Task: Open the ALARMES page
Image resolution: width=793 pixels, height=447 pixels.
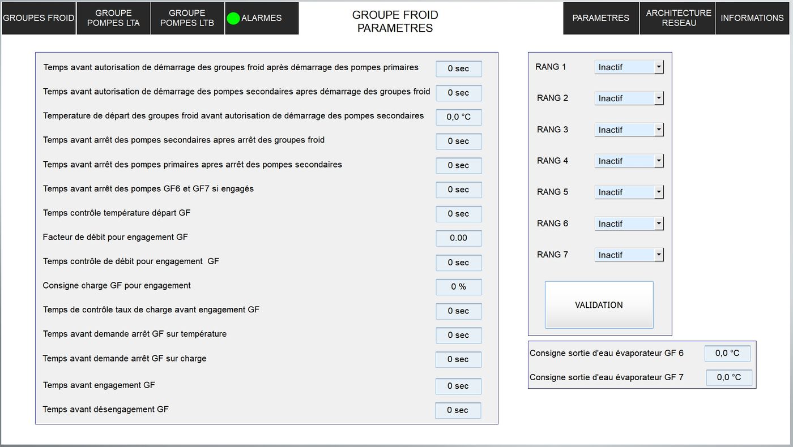Action: (x=262, y=18)
